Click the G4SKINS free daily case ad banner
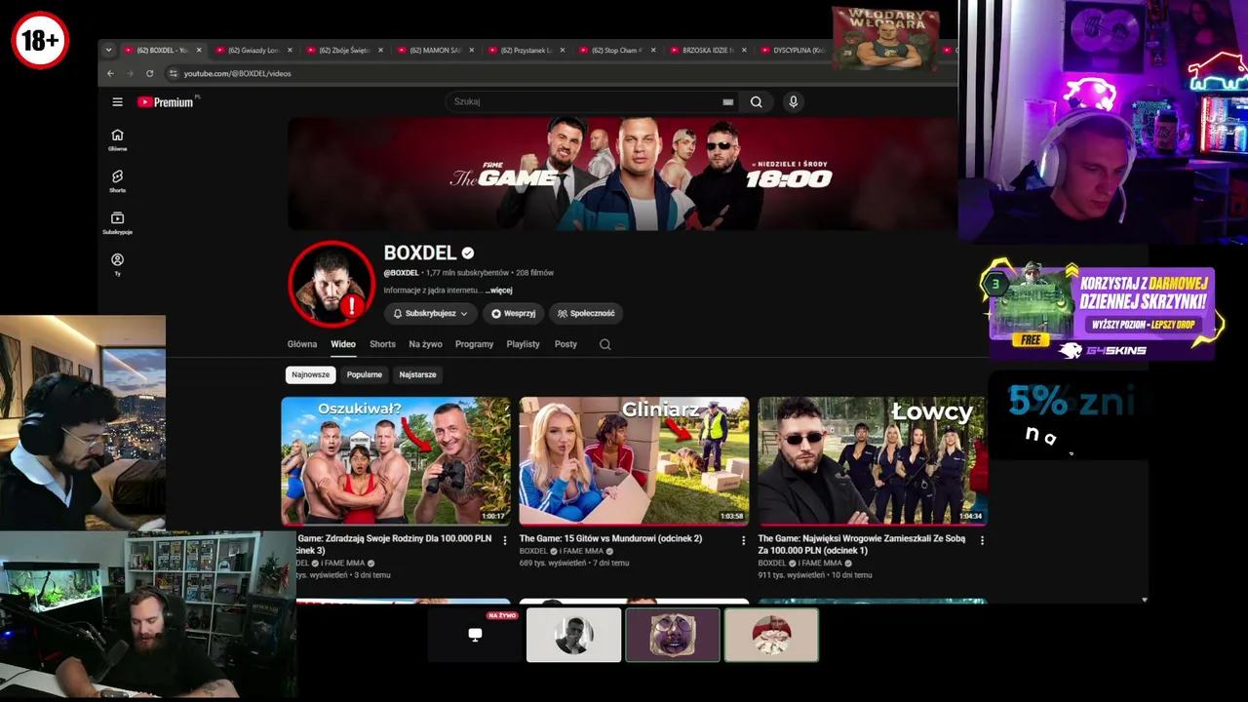The width and height of the screenshot is (1248, 702). click(1102, 310)
